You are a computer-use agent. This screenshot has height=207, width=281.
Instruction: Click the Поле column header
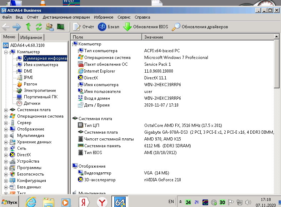pyautogui.click(x=106, y=37)
